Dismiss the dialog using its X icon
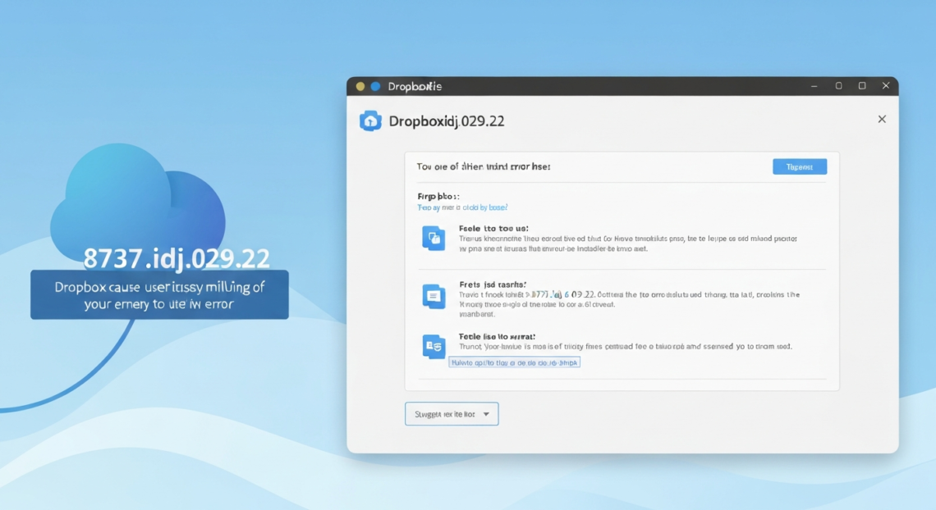The image size is (936, 510). click(882, 119)
